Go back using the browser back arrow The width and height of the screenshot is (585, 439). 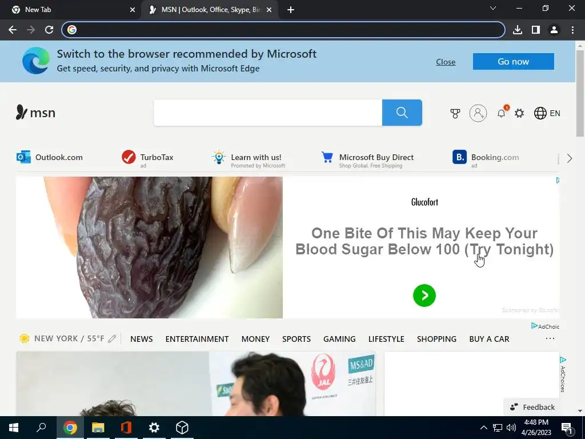[x=13, y=30]
